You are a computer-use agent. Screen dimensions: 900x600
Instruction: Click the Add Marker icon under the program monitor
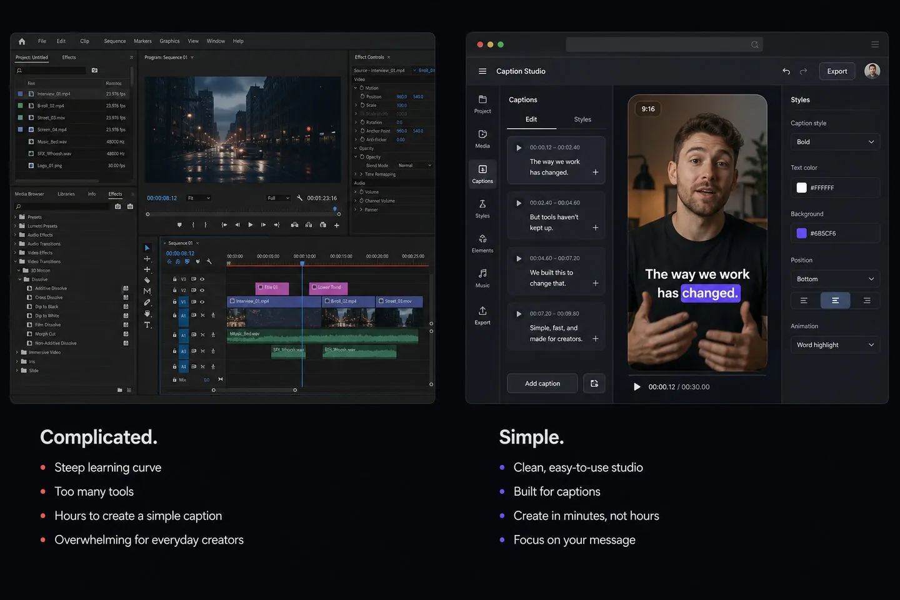(x=179, y=225)
